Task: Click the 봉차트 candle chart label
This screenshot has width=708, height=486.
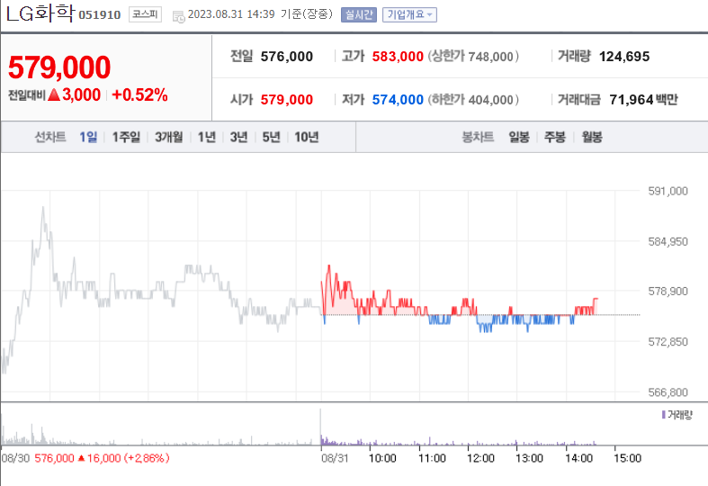Action: pos(478,137)
